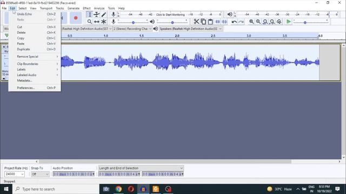
Task: Open the Select menu
Action: 22,8
